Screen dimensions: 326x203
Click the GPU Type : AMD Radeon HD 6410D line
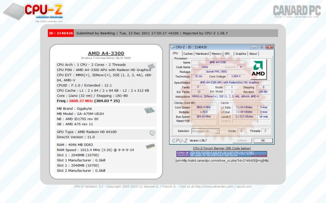coord(86,132)
